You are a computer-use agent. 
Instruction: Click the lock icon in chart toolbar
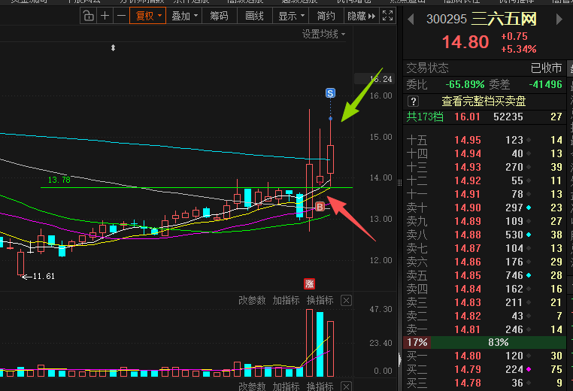[89, 16]
